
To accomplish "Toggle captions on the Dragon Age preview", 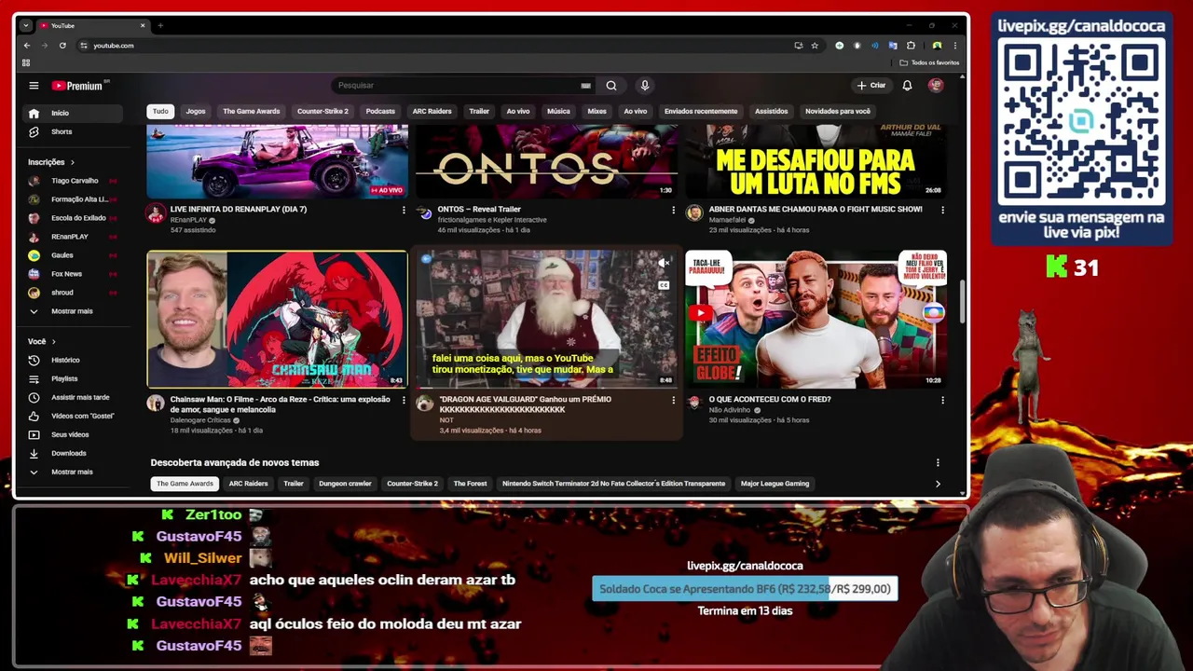I will pyautogui.click(x=664, y=284).
